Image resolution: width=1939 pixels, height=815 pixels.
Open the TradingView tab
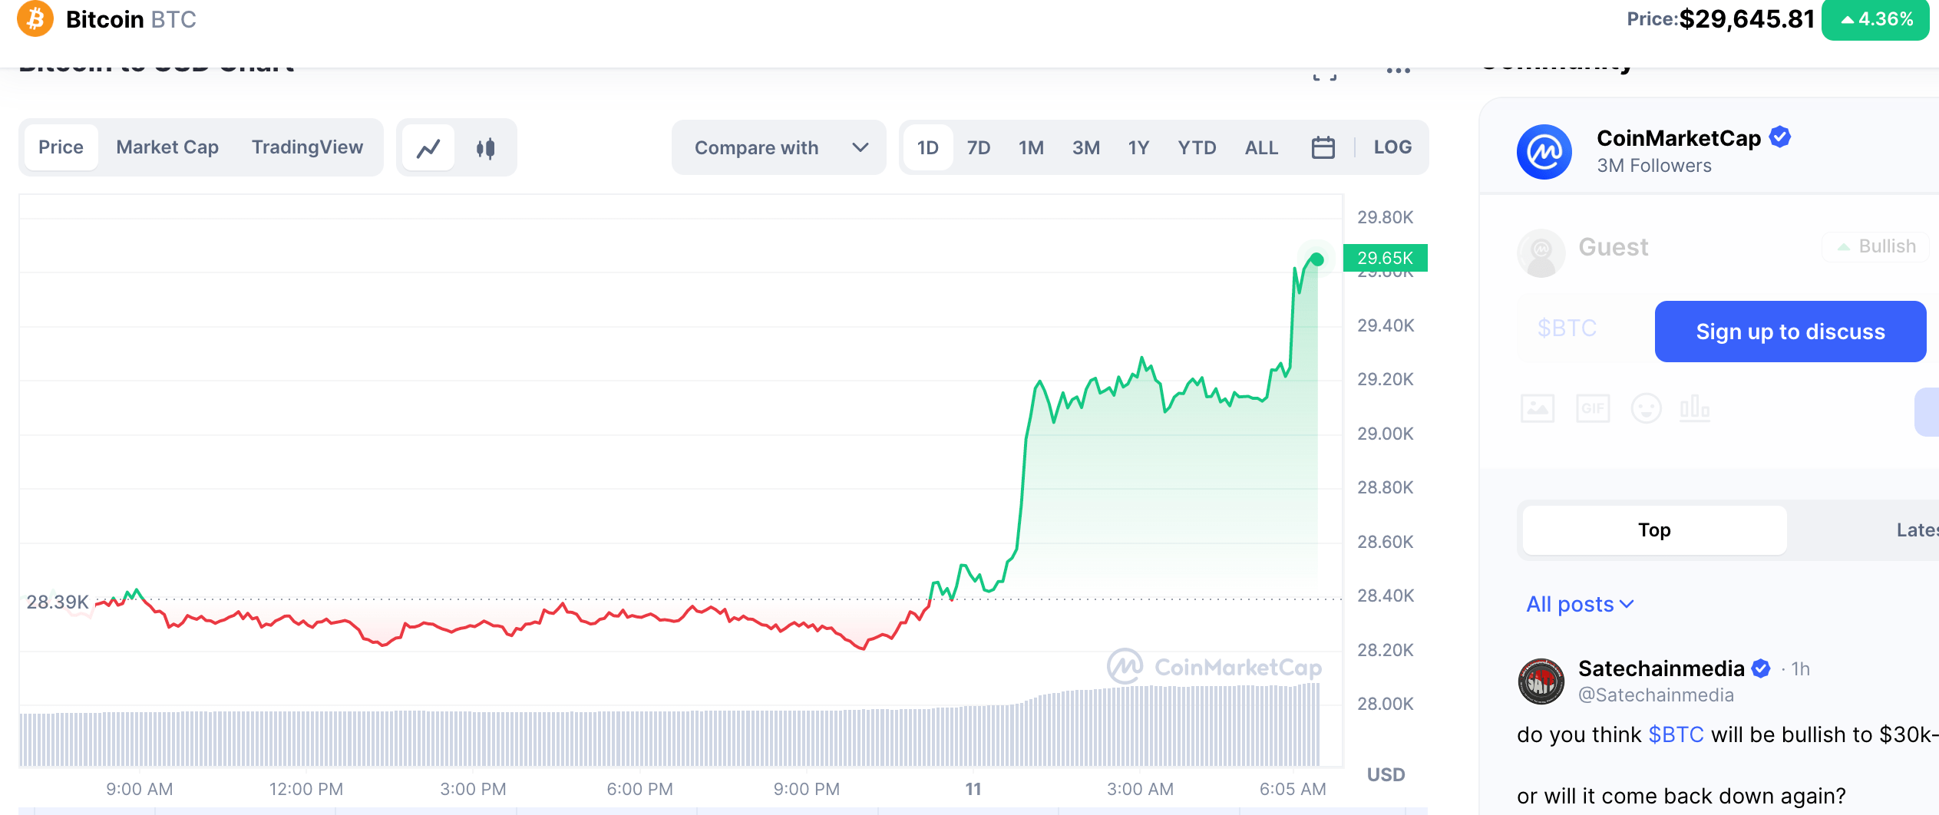[307, 147]
